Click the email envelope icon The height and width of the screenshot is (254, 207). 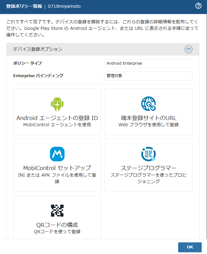pos(188,49)
